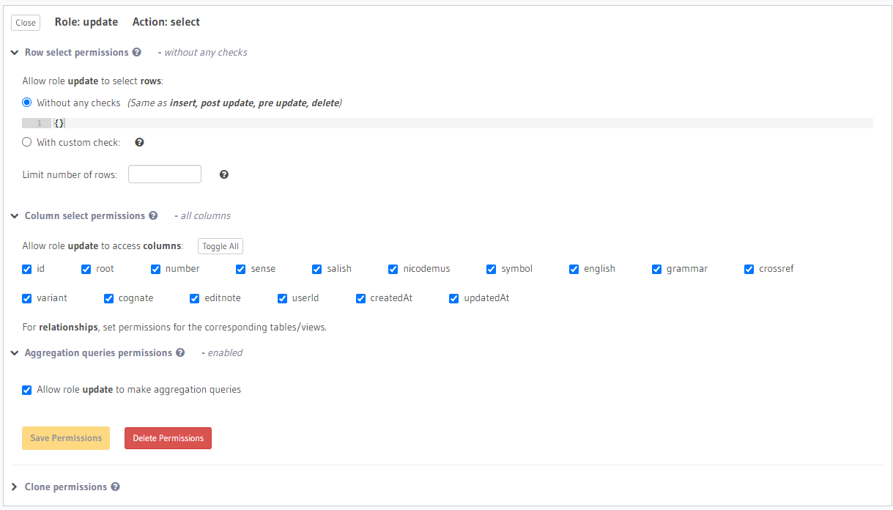This screenshot has width=893, height=510.
Task: Click help icon beside With custom check
Action: click(139, 143)
